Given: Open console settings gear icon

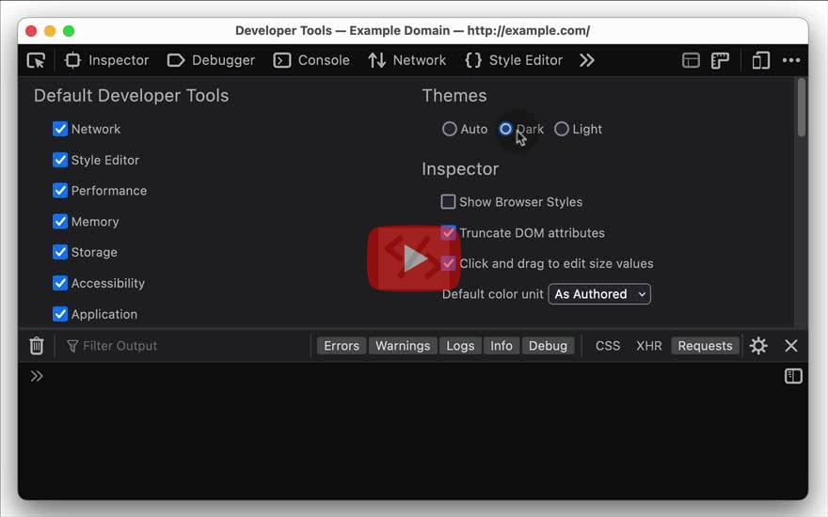Looking at the screenshot, I should [758, 346].
